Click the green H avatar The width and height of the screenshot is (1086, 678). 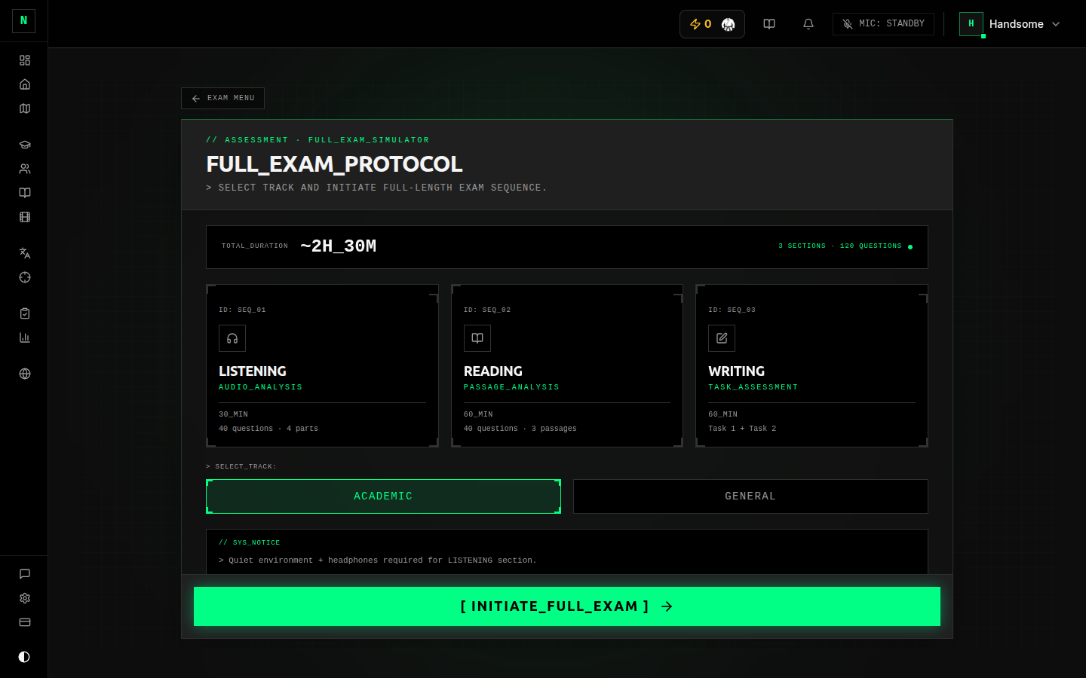pyautogui.click(x=971, y=24)
